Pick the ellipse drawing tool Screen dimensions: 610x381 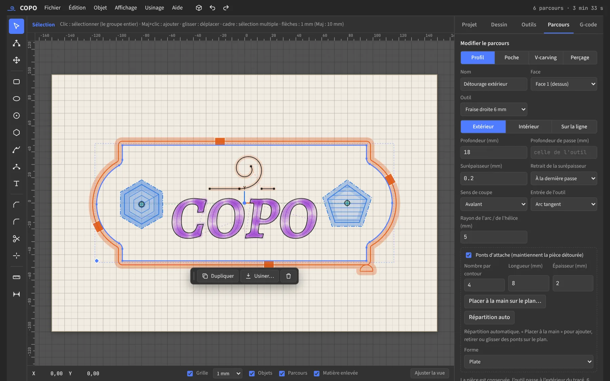pyautogui.click(x=16, y=99)
